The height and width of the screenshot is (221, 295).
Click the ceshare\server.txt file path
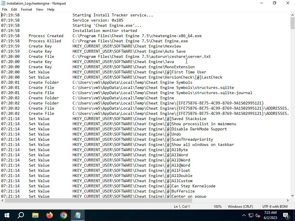click(142, 57)
